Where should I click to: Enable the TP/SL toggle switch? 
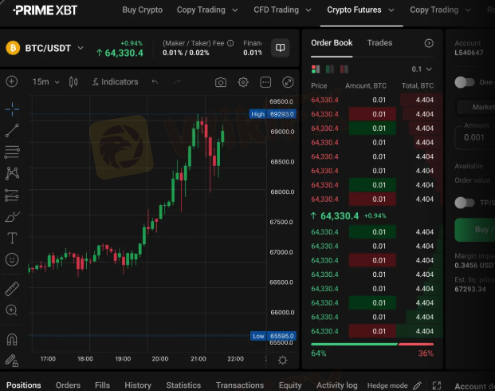(464, 203)
